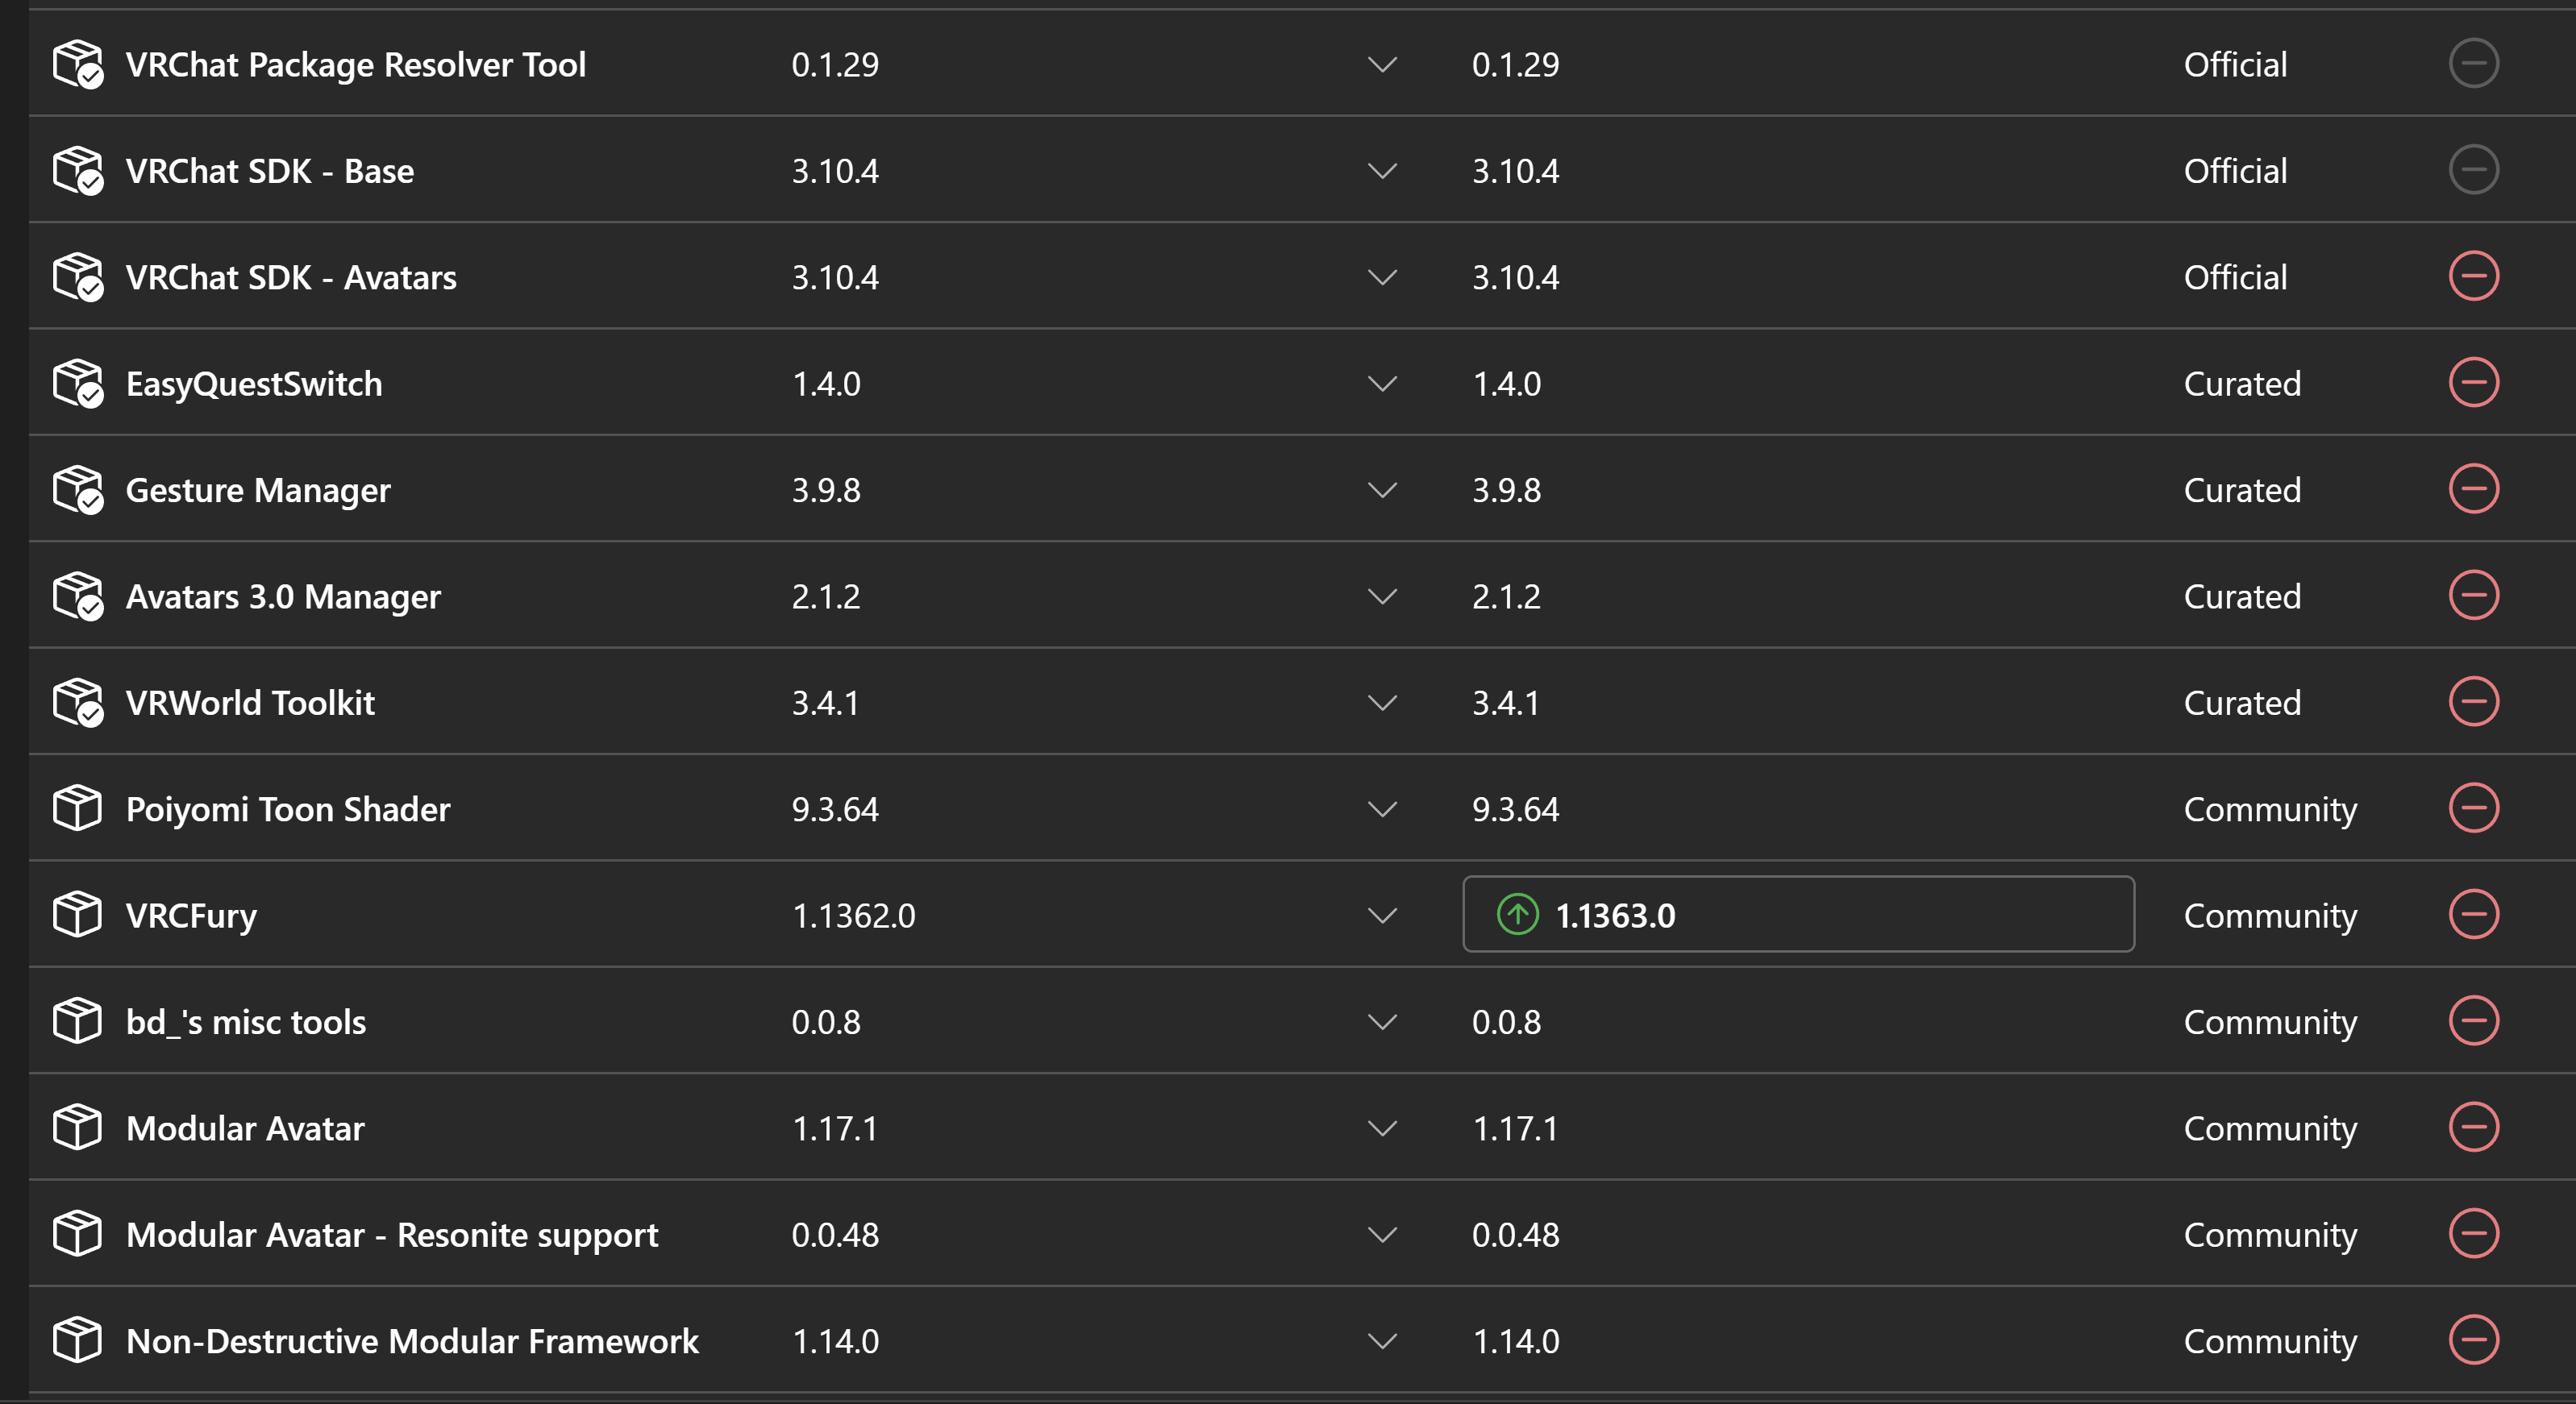Remove the VRWorld Toolkit package
2576x1404 pixels.
click(2473, 701)
